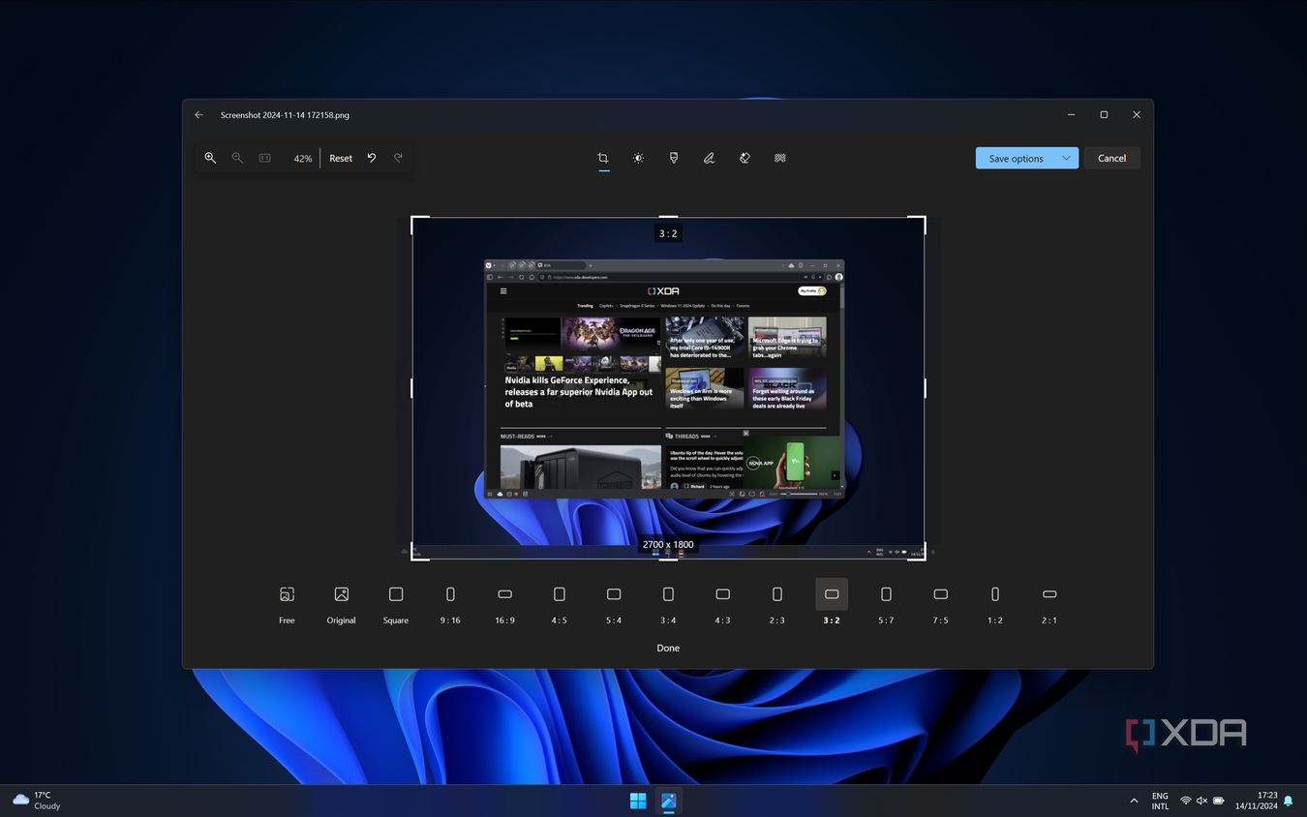This screenshot has height=817, width=1307.
Task: Click the redo arrow icon
Action: pyautogui.click(x=398, y=158)
